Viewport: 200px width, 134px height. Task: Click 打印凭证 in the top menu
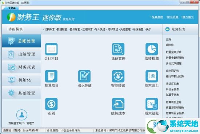[112, 29]
